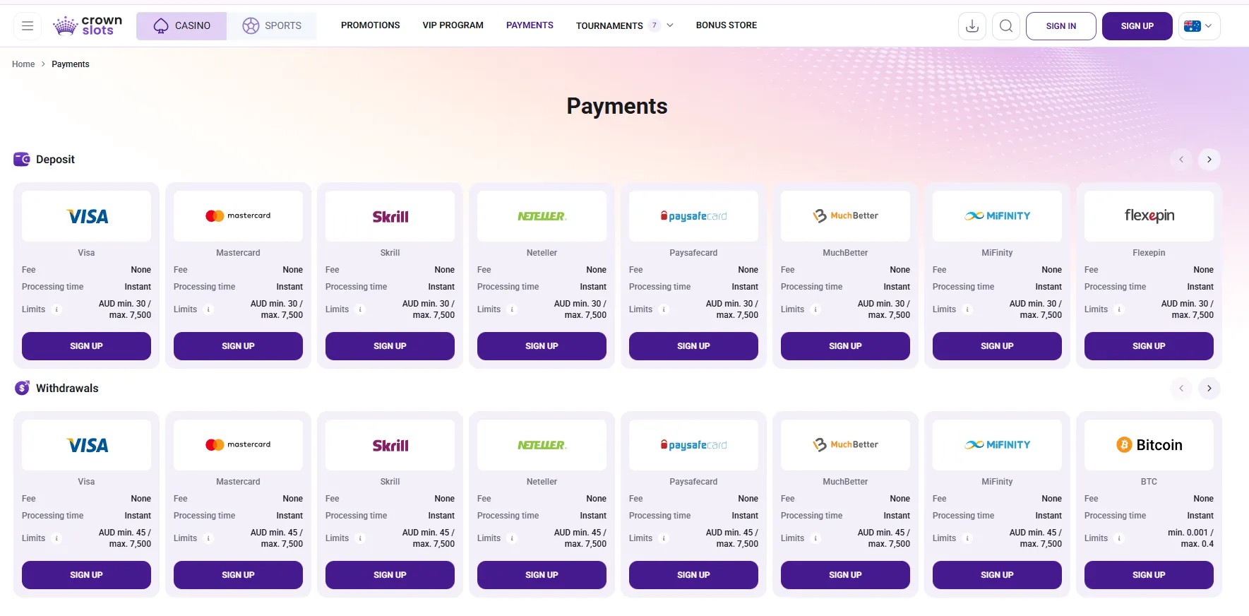Navigate to Home via breadcrumb
Image resolution: width=1249 pixels, height=616 pixels.
coord(23,64)
